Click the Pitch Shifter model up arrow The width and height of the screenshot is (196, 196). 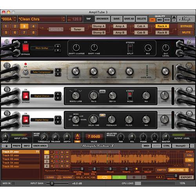coord(58,46)
